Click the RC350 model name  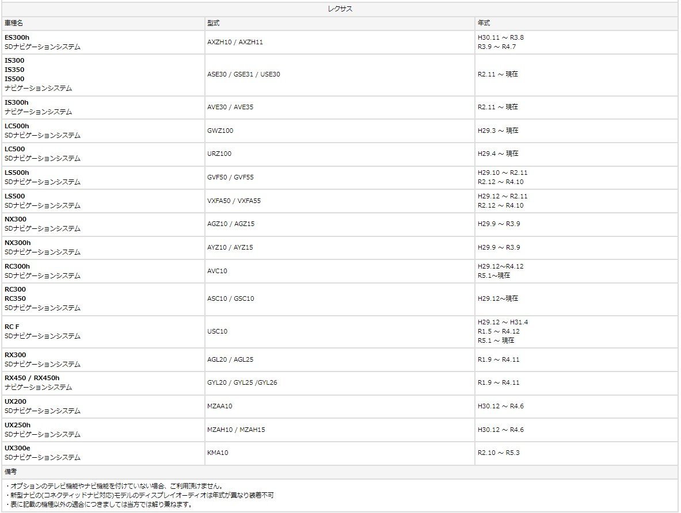coord(15,298)
